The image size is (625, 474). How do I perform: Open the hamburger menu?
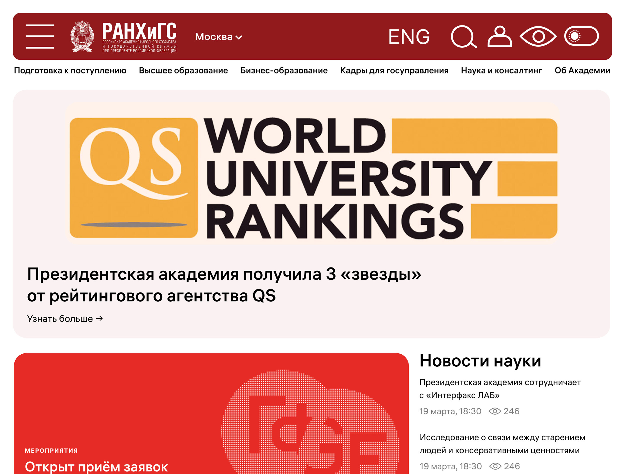point(40,36)
